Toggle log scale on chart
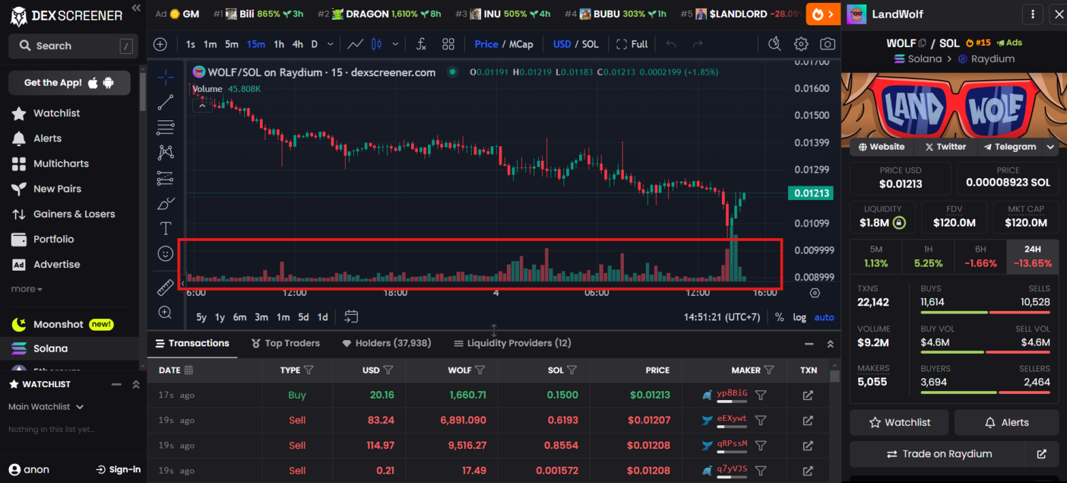 800,317
